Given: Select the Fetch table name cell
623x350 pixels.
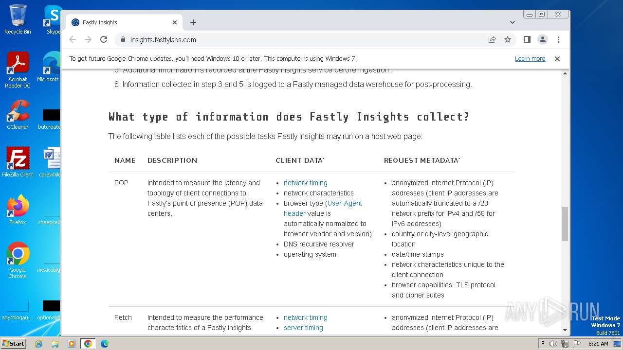Looking at the screenshot, I should (x=123, y=317).
